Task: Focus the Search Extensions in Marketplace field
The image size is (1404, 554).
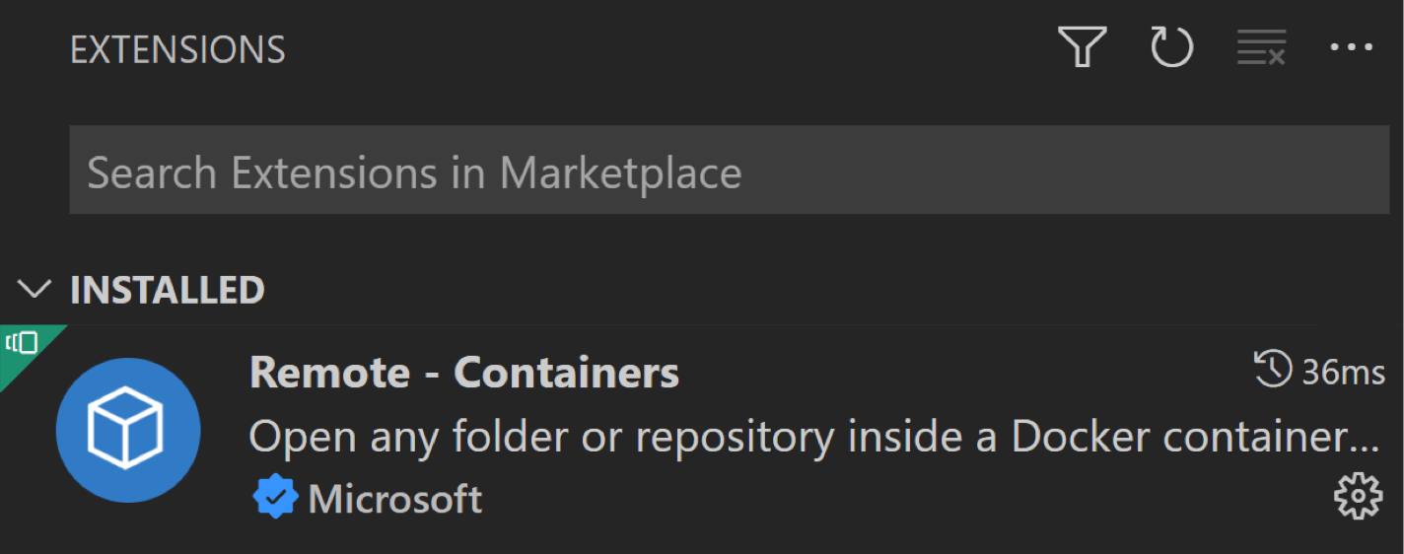Action: [x=729, y=171]
